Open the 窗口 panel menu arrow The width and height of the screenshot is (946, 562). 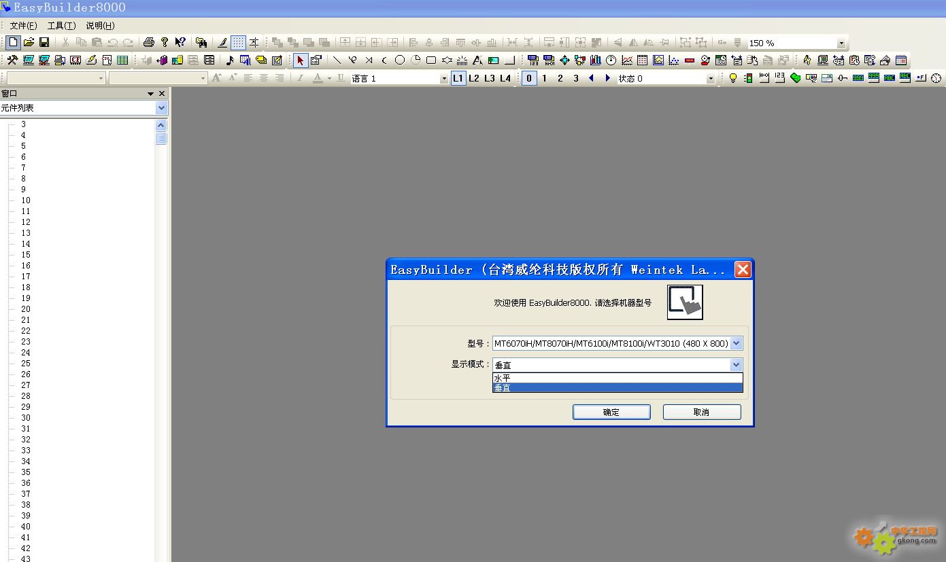pyautogui.click(x=150, y=94)
